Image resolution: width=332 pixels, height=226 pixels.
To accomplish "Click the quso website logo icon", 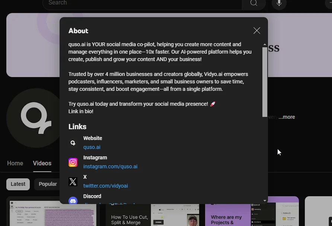I will [x=73, y=143].
